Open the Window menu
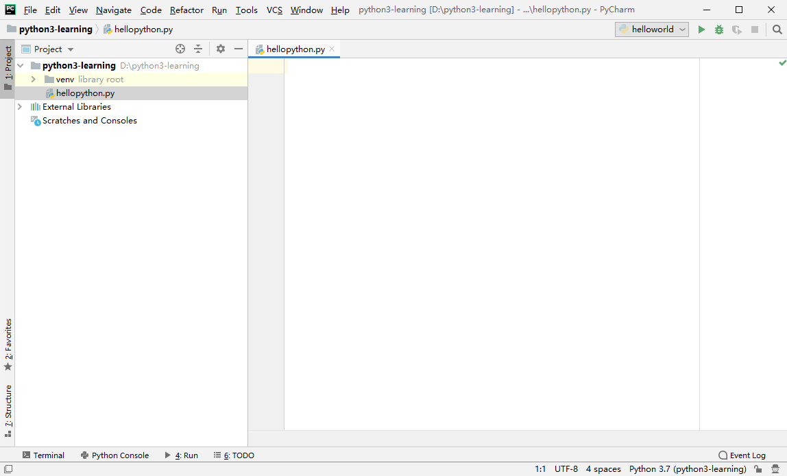Screen dimensions: 787x476 point(306,10)
